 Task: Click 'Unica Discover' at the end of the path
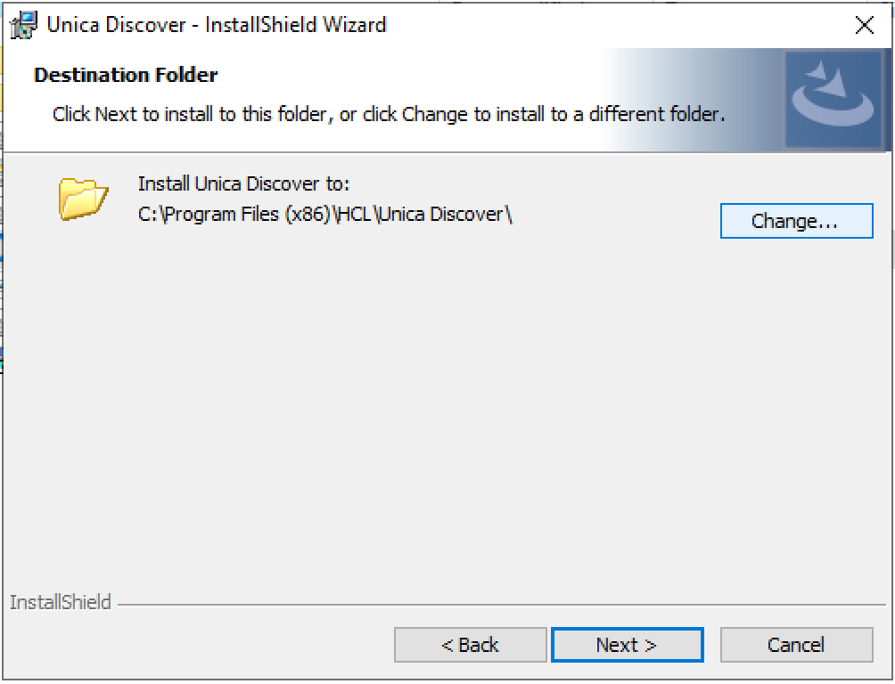click(x=441, y=215)
